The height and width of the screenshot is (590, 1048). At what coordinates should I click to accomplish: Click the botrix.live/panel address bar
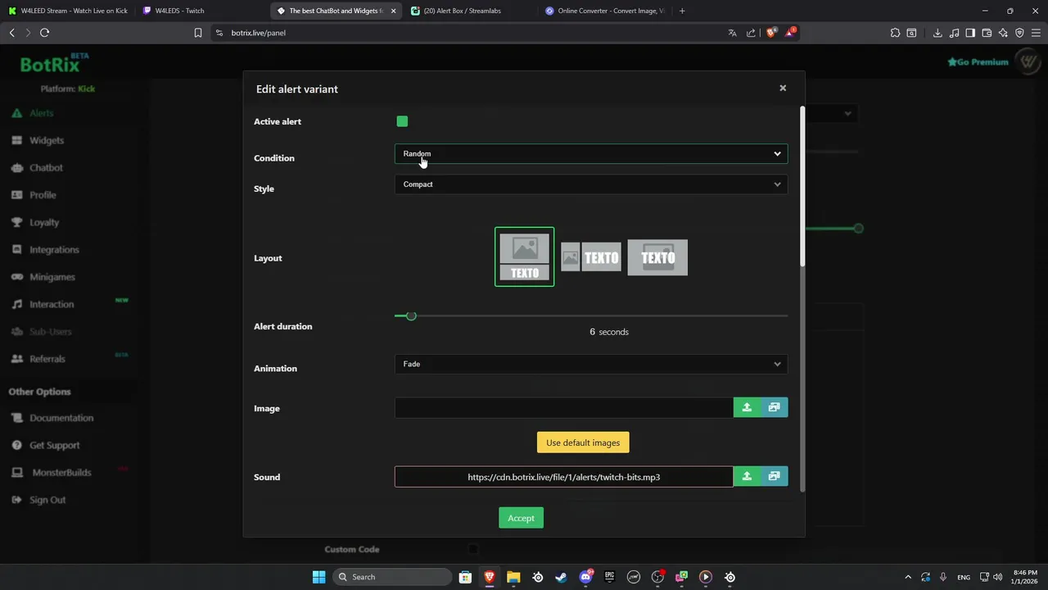pyautogui.click(x=467, y=33)
